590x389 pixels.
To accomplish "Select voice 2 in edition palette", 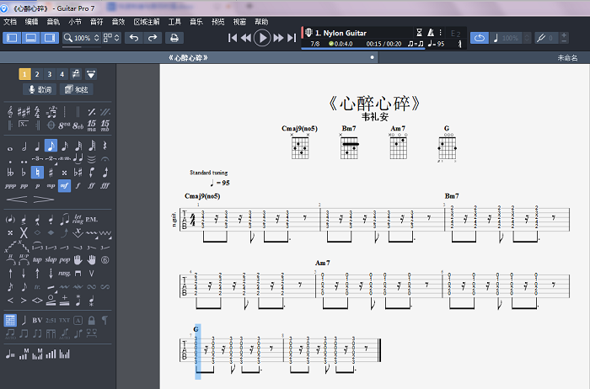I will (x=37, y=74).
